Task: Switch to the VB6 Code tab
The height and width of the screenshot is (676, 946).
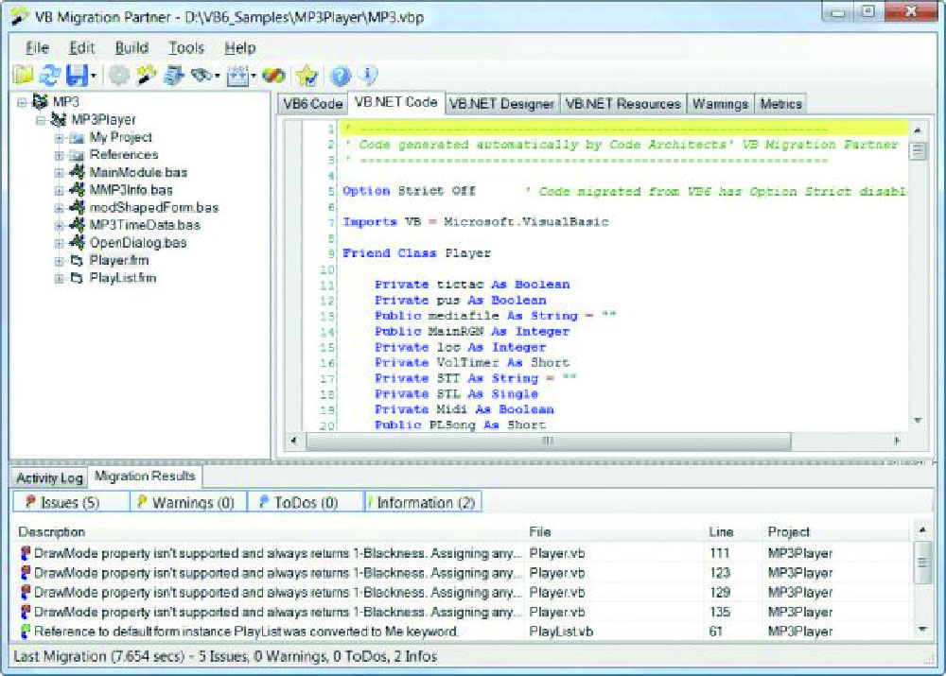Action: (312, 104)
